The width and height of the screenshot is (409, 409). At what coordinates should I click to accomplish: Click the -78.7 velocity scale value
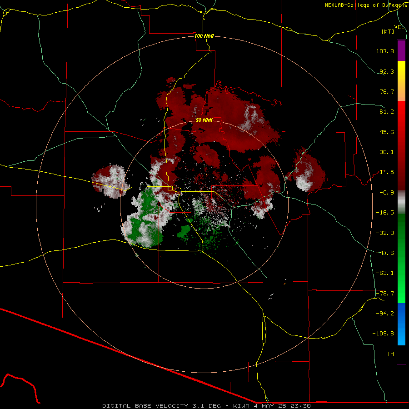[x=385, y=294]
